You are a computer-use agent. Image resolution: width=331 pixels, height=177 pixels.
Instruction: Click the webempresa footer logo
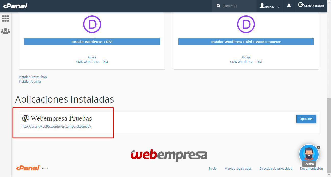(x=169, y=155)
